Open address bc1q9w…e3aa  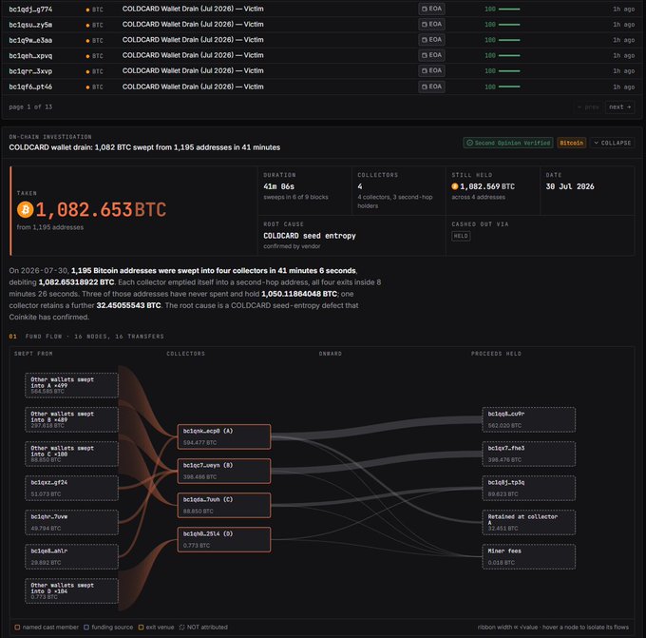tap(30, 41)
